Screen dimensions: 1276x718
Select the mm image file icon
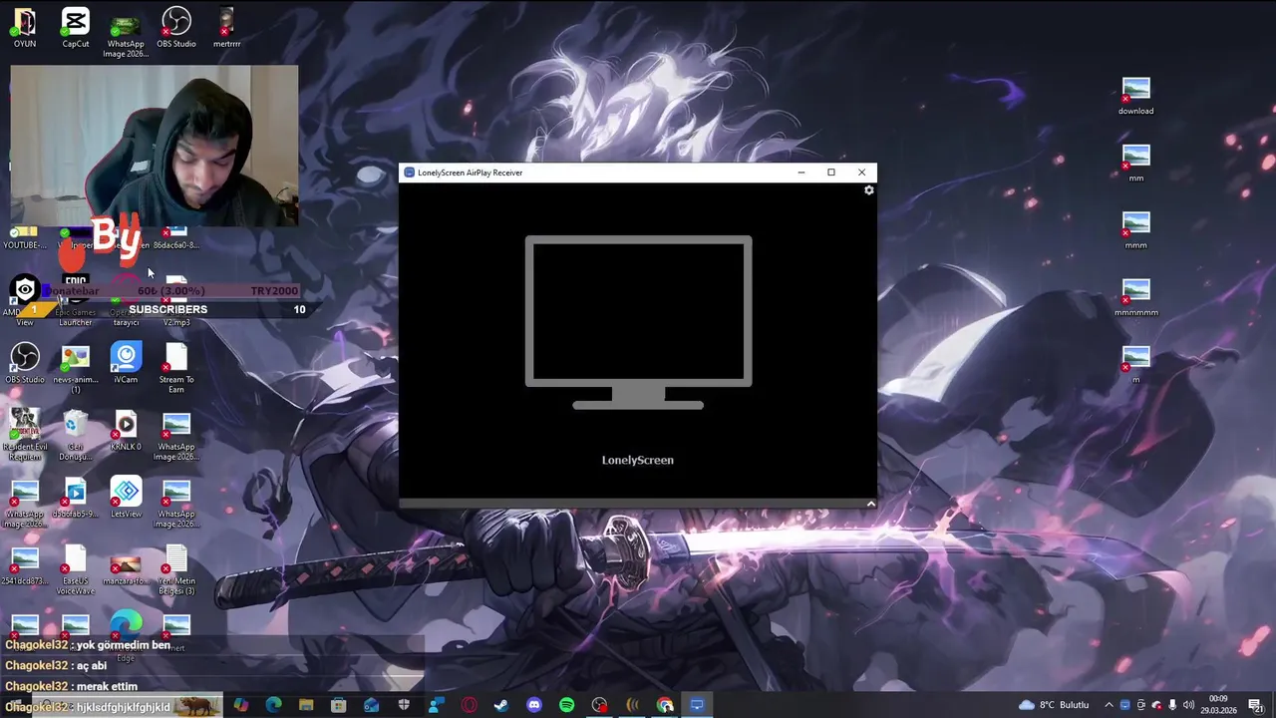(x=1135, y=163)
